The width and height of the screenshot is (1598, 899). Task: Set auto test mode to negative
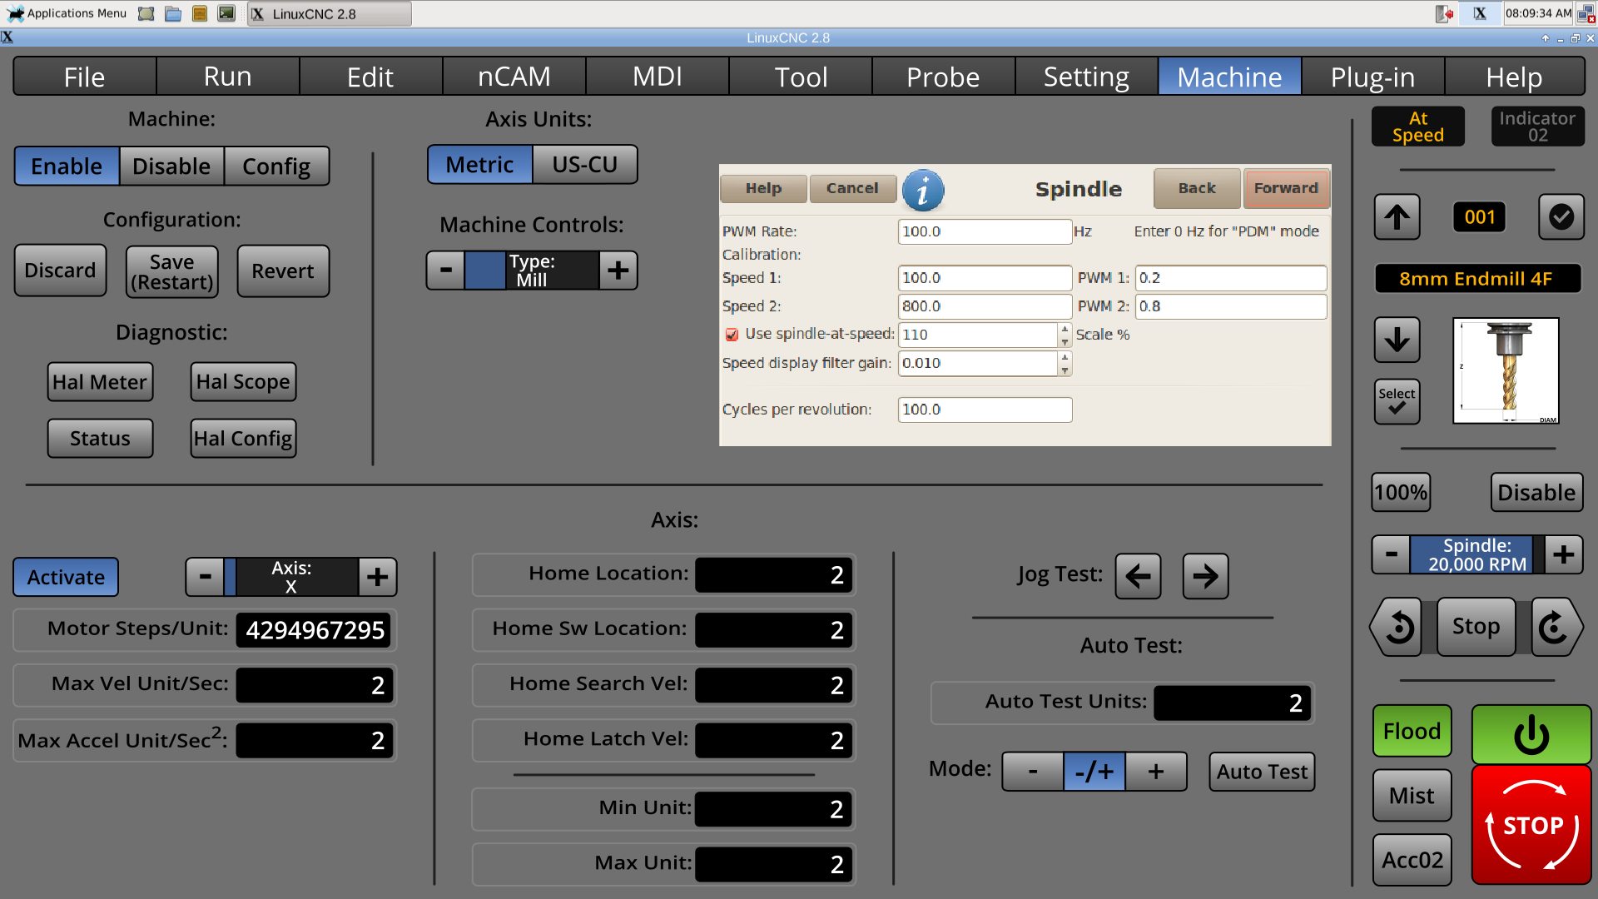(x=1033, y=772)
